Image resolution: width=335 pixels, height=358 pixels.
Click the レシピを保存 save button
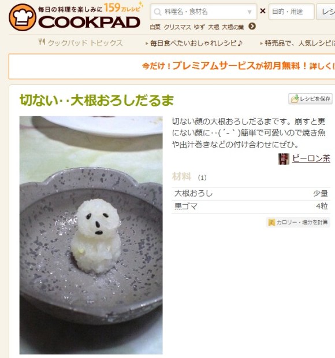[x=310, y=99]
